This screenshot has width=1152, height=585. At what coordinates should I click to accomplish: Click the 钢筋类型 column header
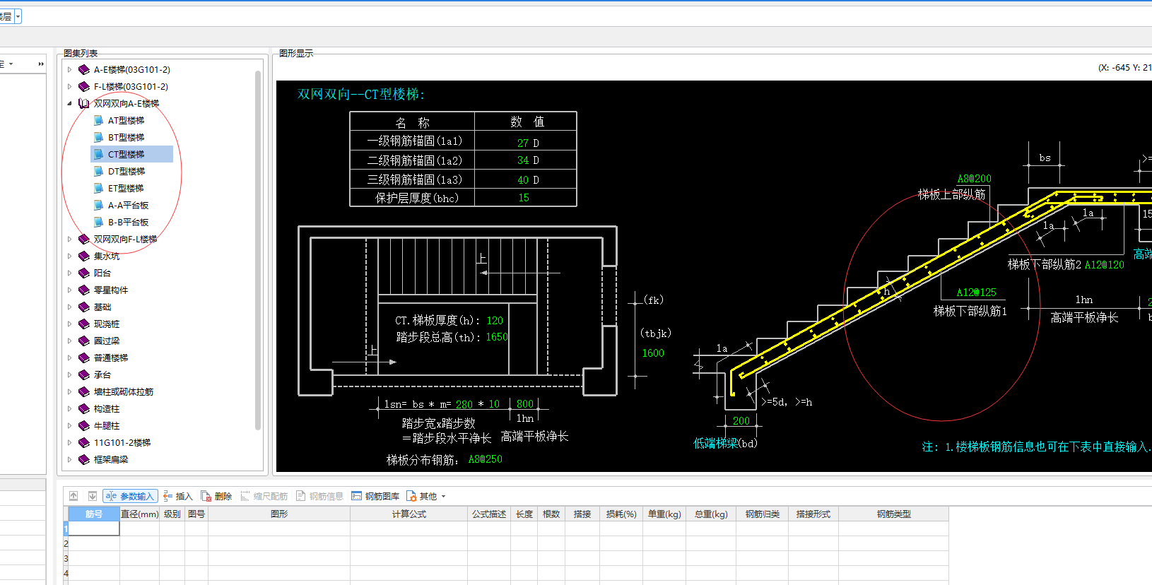pos(893,514)
